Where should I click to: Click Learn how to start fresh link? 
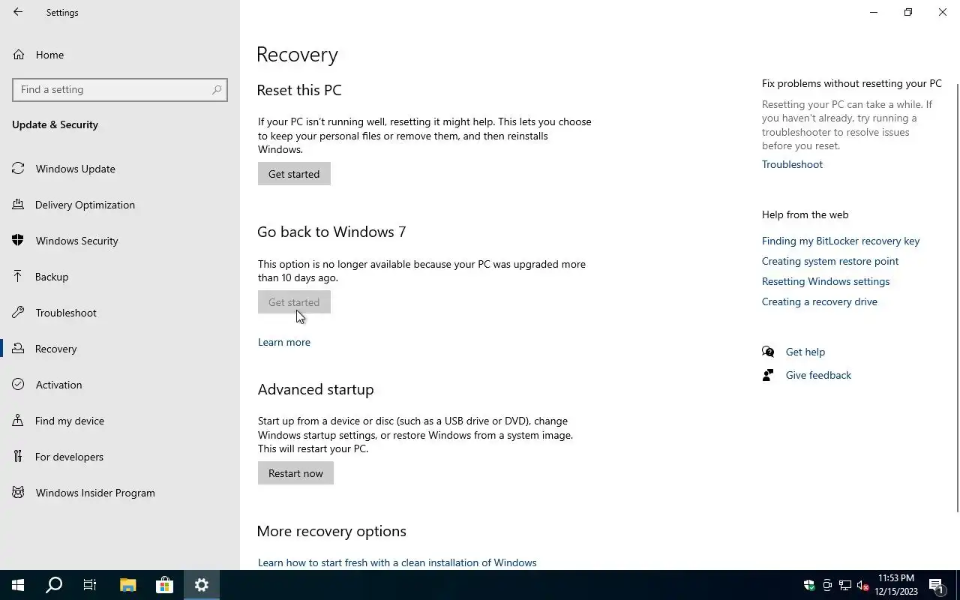(x=397, y=562)
